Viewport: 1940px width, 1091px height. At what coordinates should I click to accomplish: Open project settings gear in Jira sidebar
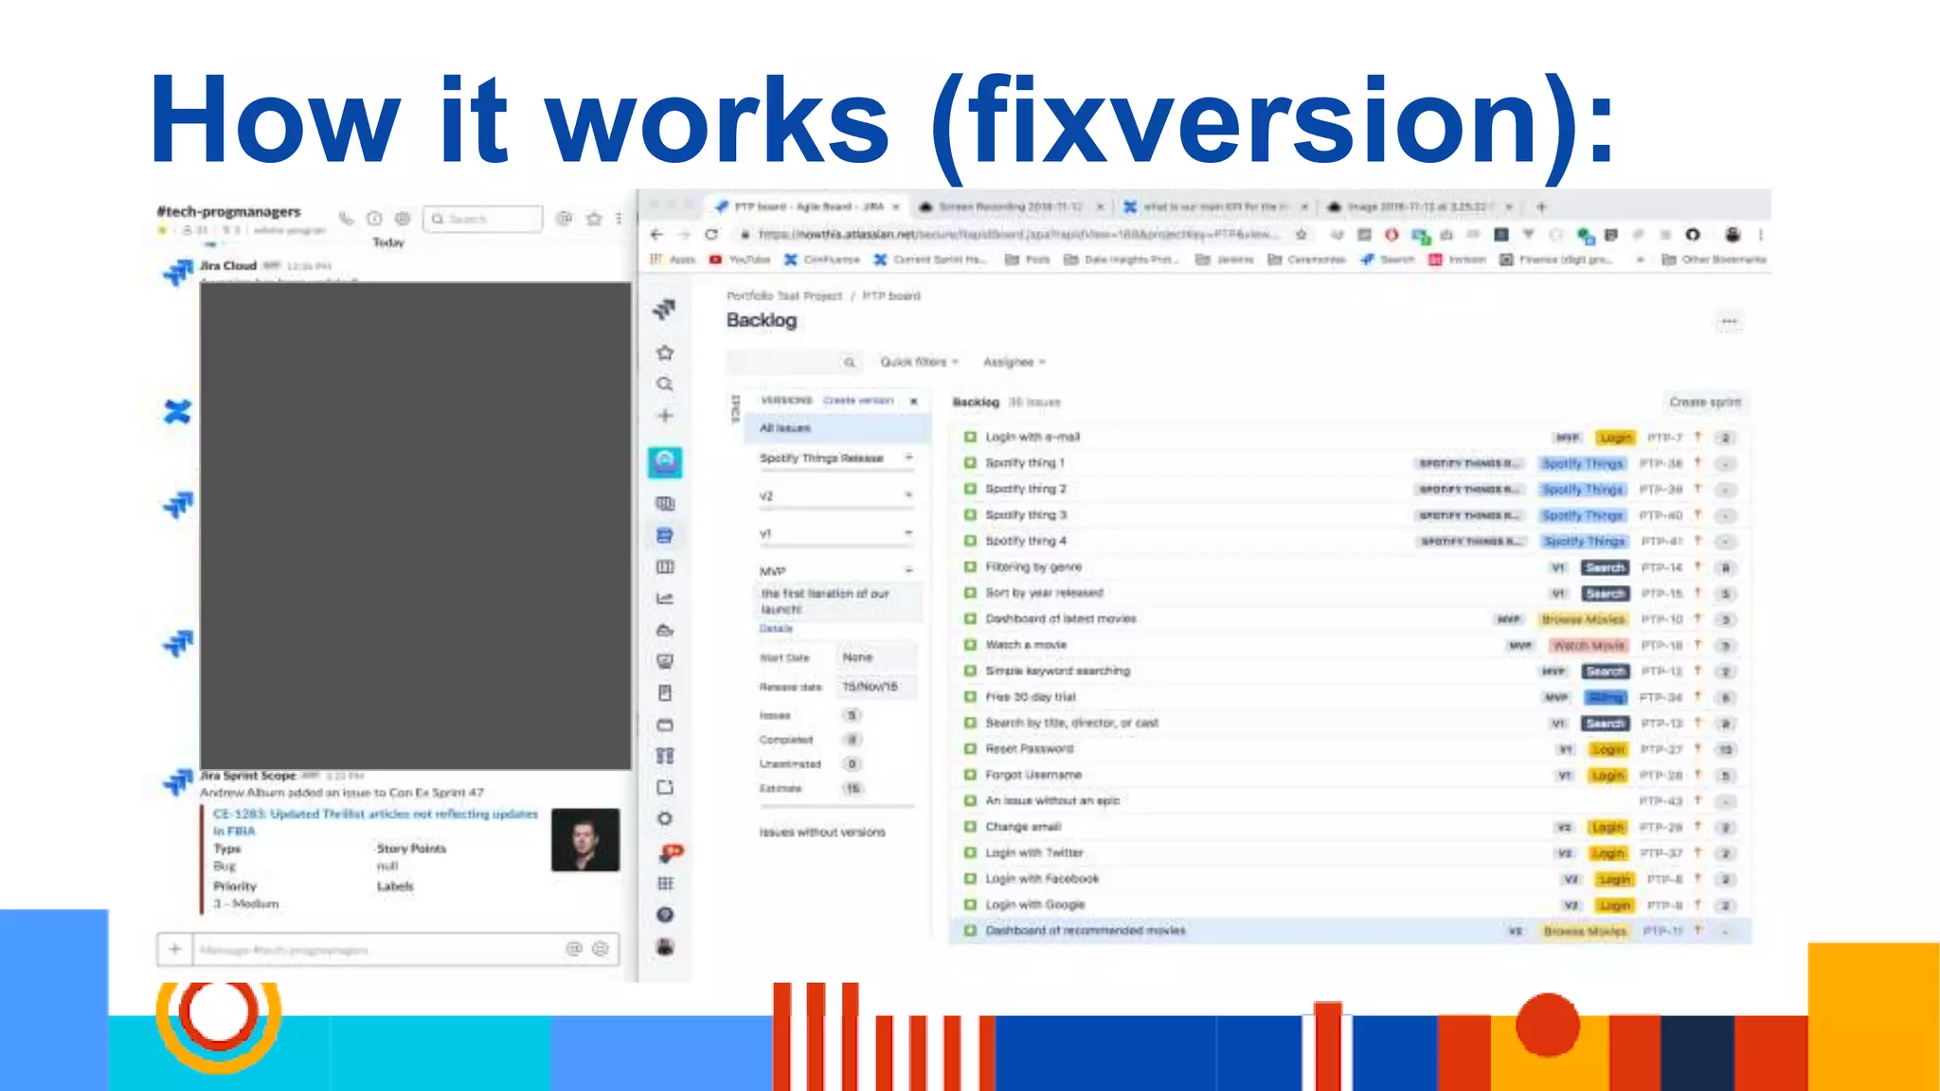pos(665,818)
